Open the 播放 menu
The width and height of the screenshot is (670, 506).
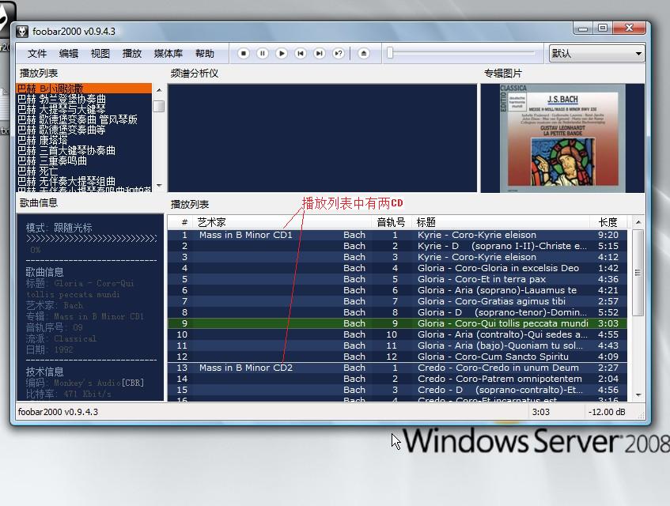[x=131, y=54]
